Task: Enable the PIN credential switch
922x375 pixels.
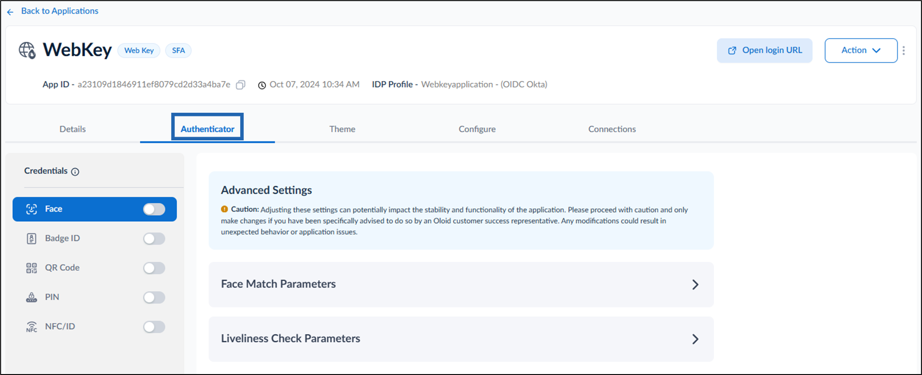Action: (154, 298)
